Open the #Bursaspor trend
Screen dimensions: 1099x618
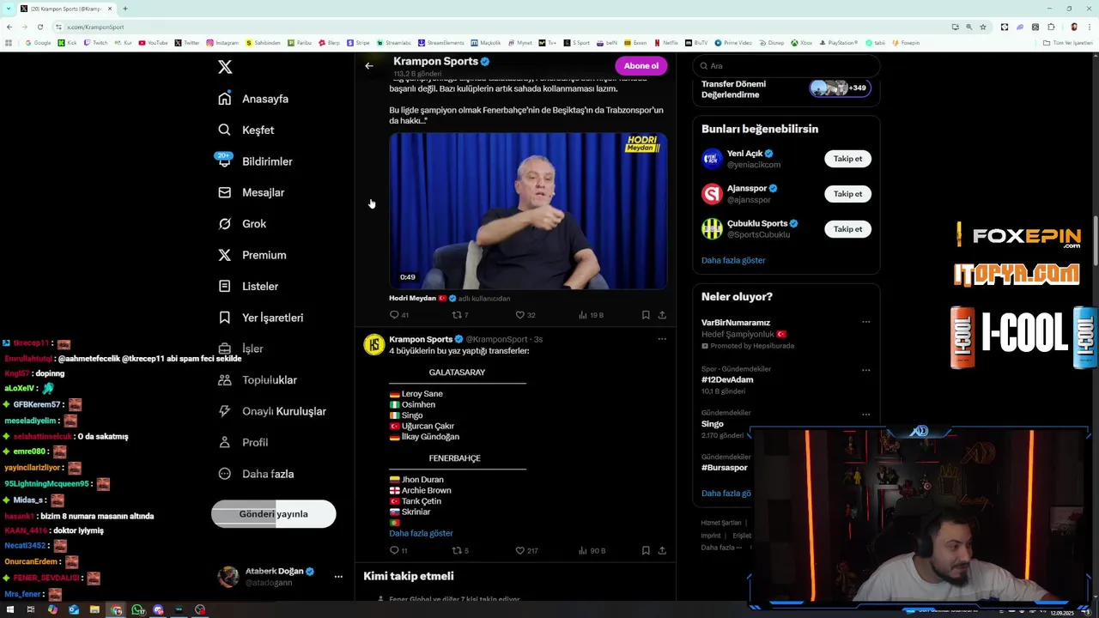(724, 468)
